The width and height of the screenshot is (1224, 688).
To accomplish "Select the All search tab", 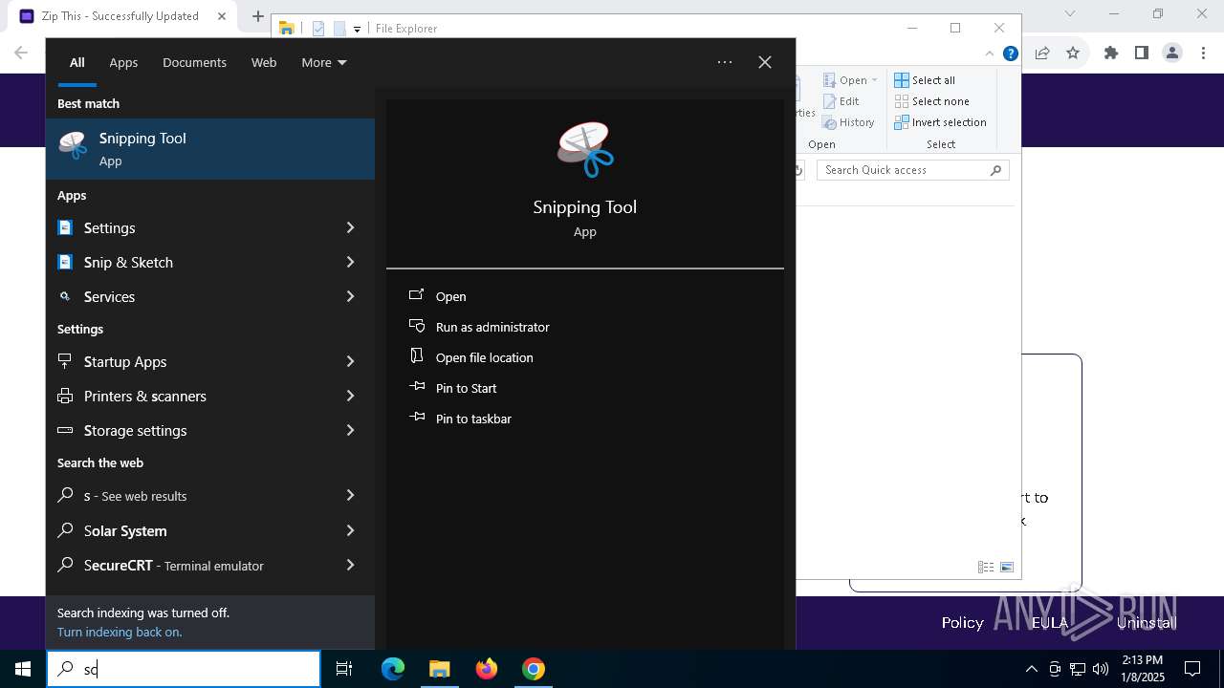I will pos(77,62).
